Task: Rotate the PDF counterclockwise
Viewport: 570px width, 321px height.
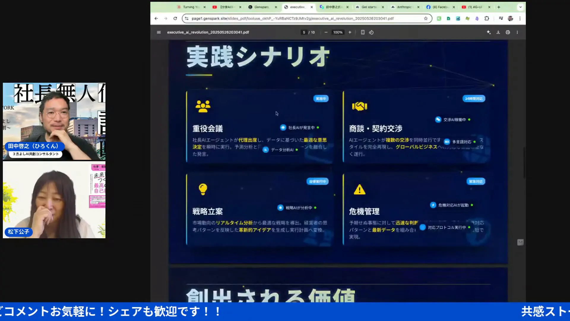Action: point(371,32)
